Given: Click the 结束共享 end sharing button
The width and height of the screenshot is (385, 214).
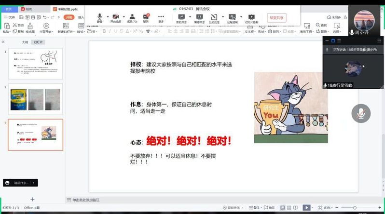Looking at the screenshot, I should point(277,18).
